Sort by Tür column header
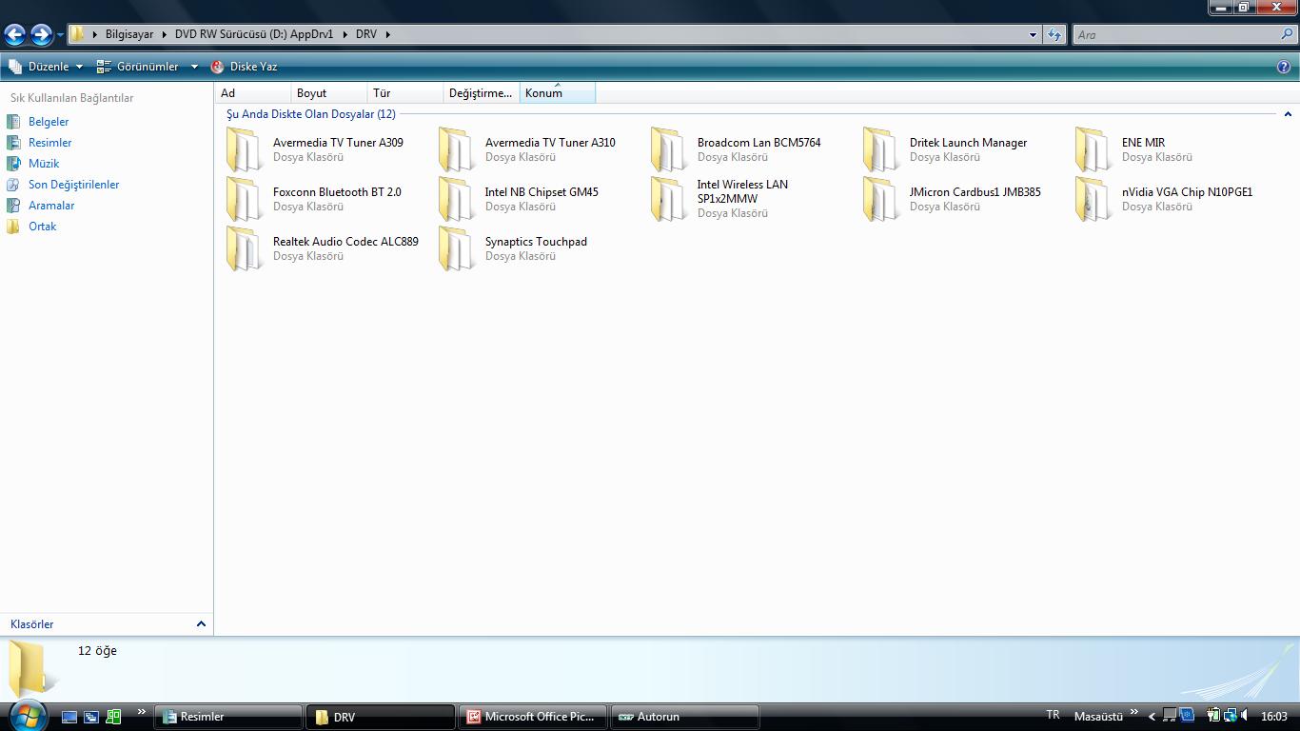The width and height of the screenshot is (1300, 731). [x=405, y=93]
